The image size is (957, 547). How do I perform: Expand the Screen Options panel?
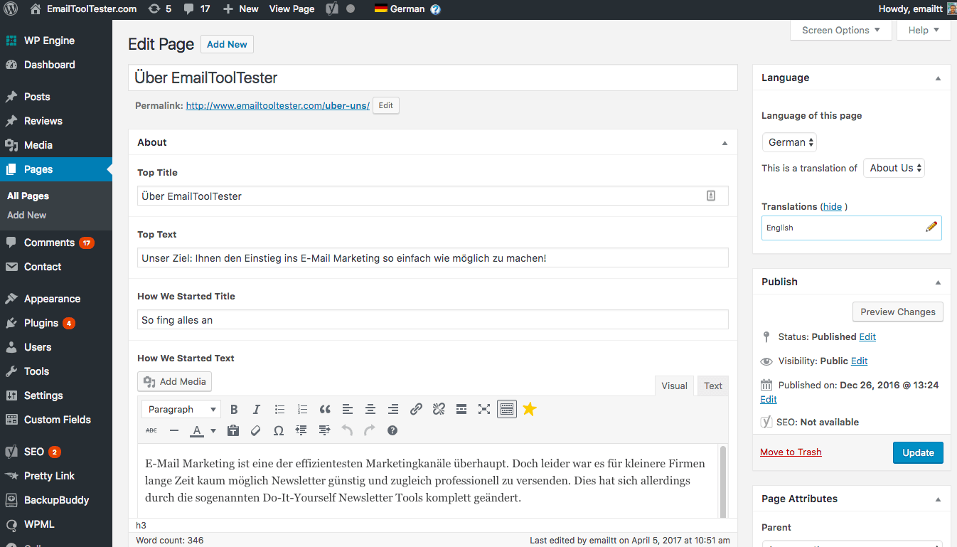point(841,30)
